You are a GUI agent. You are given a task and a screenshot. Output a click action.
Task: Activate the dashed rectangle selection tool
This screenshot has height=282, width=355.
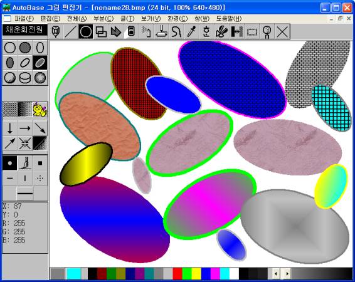tap(252, 32)
